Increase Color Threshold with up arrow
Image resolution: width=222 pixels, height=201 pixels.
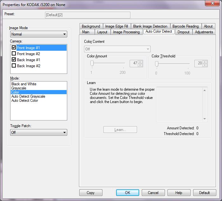[205, 62]
